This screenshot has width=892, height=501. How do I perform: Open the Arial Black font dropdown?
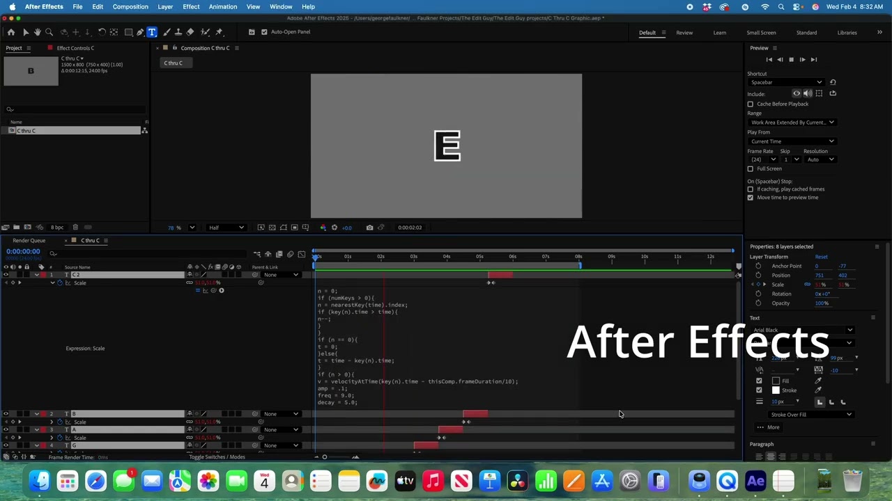coord(803,331)
